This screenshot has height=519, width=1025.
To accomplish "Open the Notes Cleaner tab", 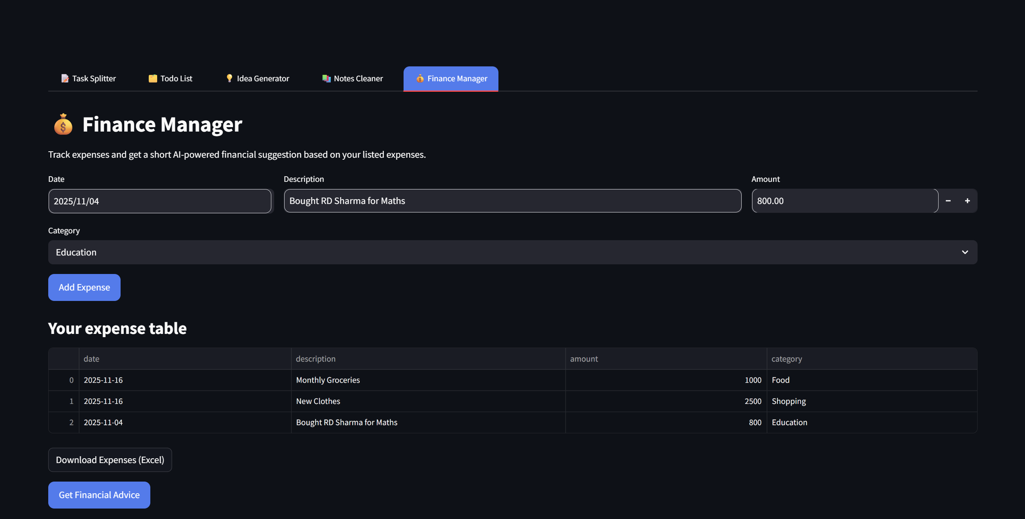I will tap(353, 78).
